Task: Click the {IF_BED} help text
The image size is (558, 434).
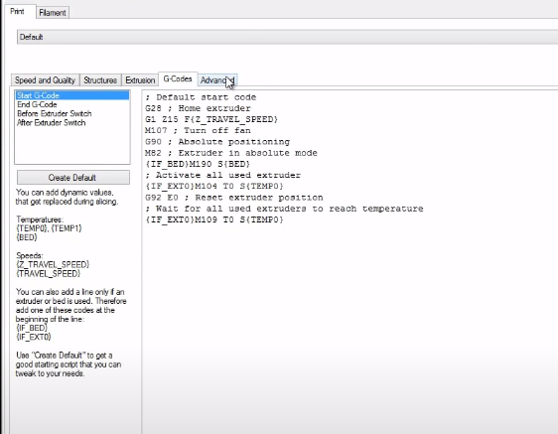Action: 32,328
